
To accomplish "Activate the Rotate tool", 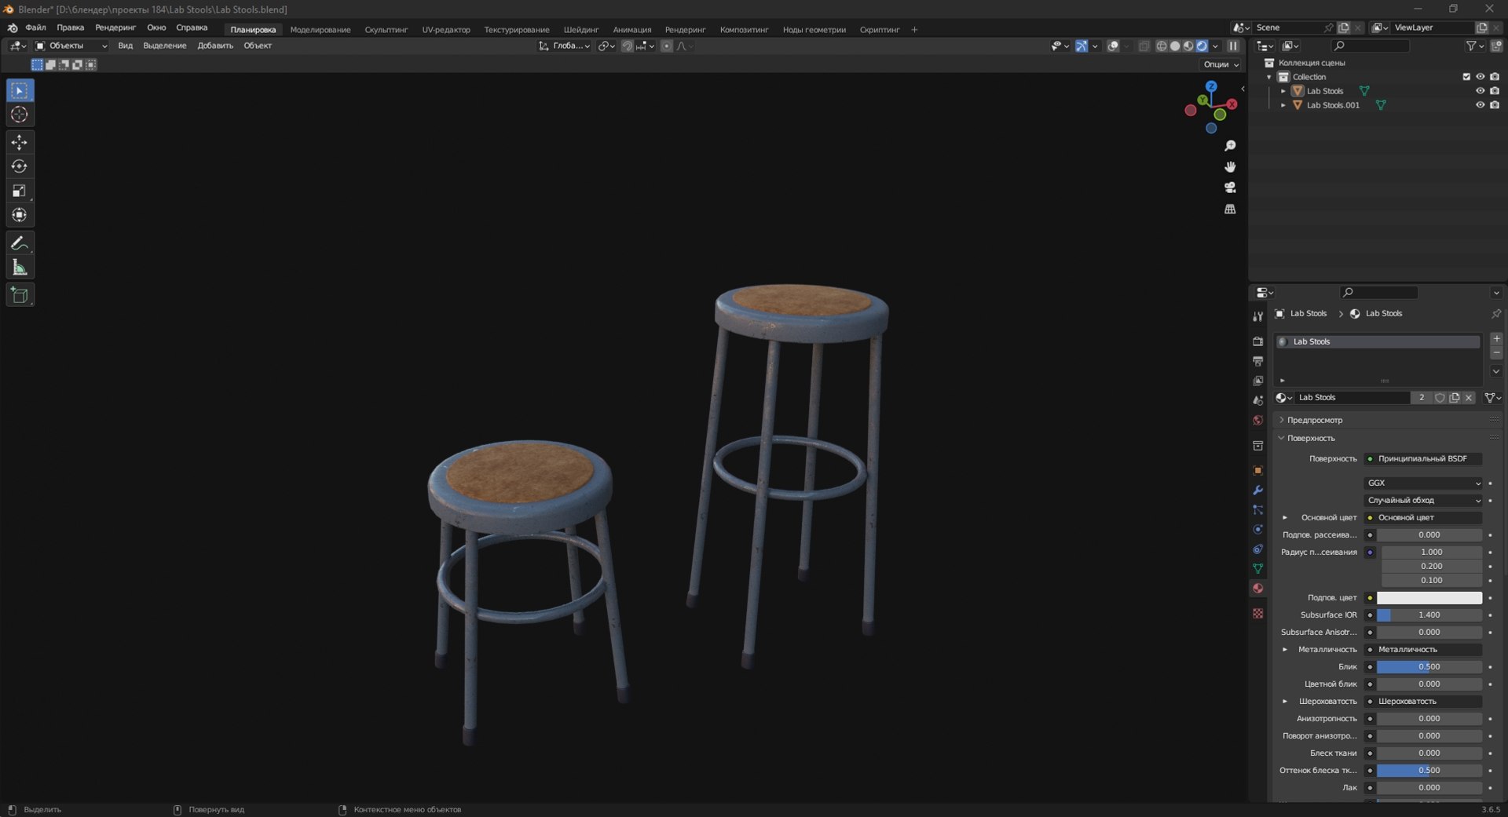I will (x=20, y=166).
